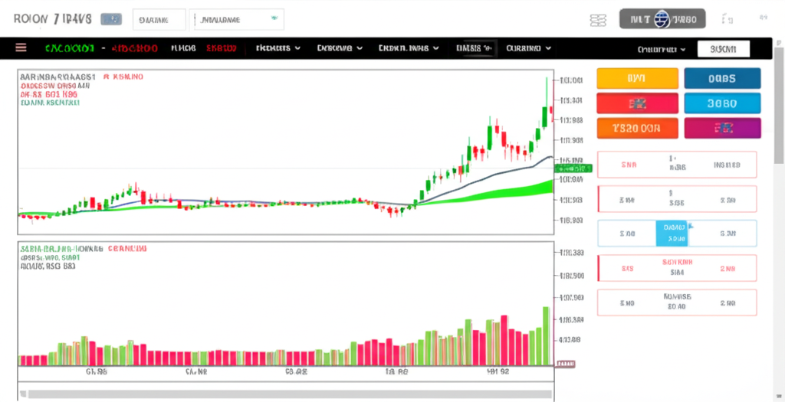Viewport: 785px width, 402px height.
Task: Click the stacked-rows layout icon in top bar
Action: click(598, 20)
